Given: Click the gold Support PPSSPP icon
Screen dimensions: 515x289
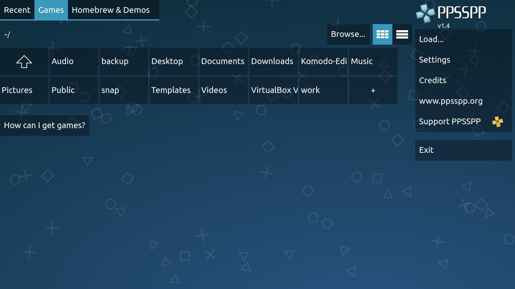Looking at the screenshot, I should (x=497, y=122).
